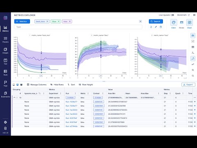Remove the loss metric tag
Screen dimensions: 197x148
70,21
